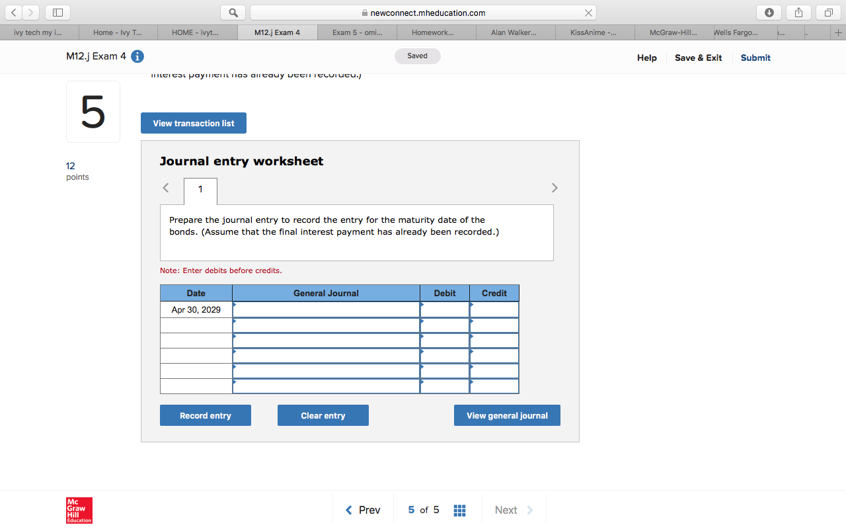This screenshot has width=846, height=529.
Task: Switch to 'McGraw-Hill...' tab
Action: click(x=674, y=32)
